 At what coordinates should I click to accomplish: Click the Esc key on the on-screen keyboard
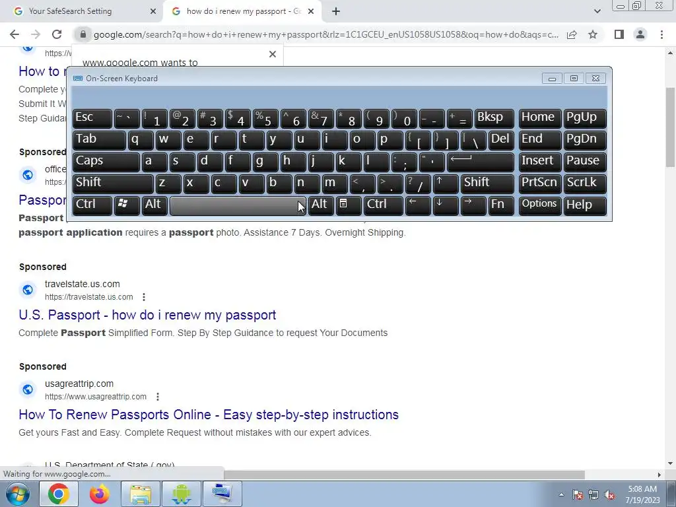92,118
